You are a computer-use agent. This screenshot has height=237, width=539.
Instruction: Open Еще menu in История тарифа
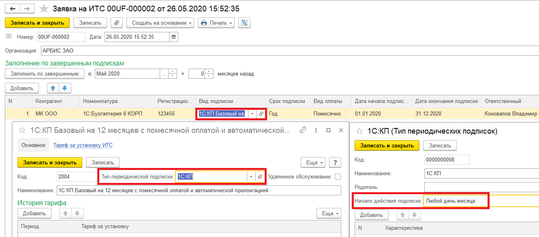click(329, 213)
